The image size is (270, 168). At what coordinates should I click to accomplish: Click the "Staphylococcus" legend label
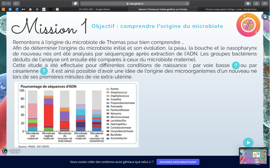point(120,96)
